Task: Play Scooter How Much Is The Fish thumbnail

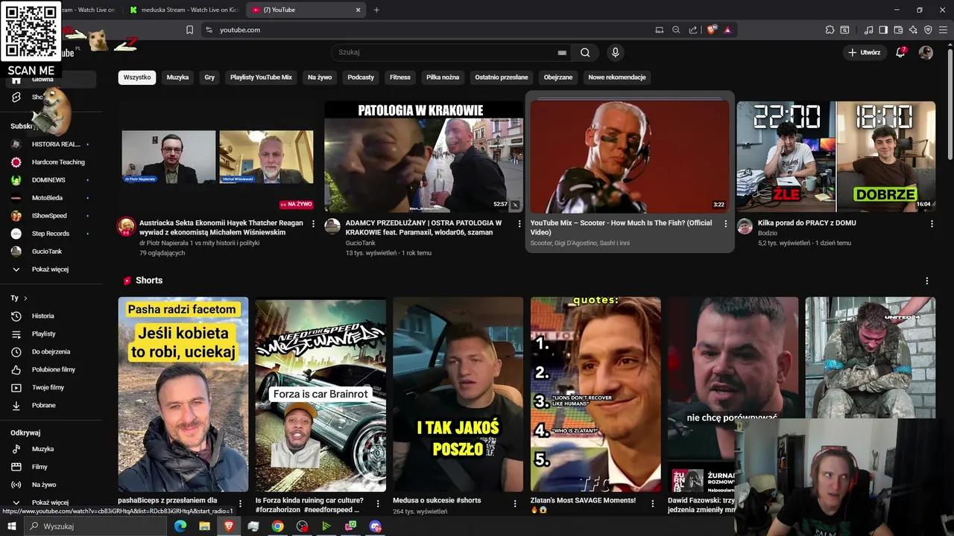Action: pyautogui.click(x=630, y=157)
